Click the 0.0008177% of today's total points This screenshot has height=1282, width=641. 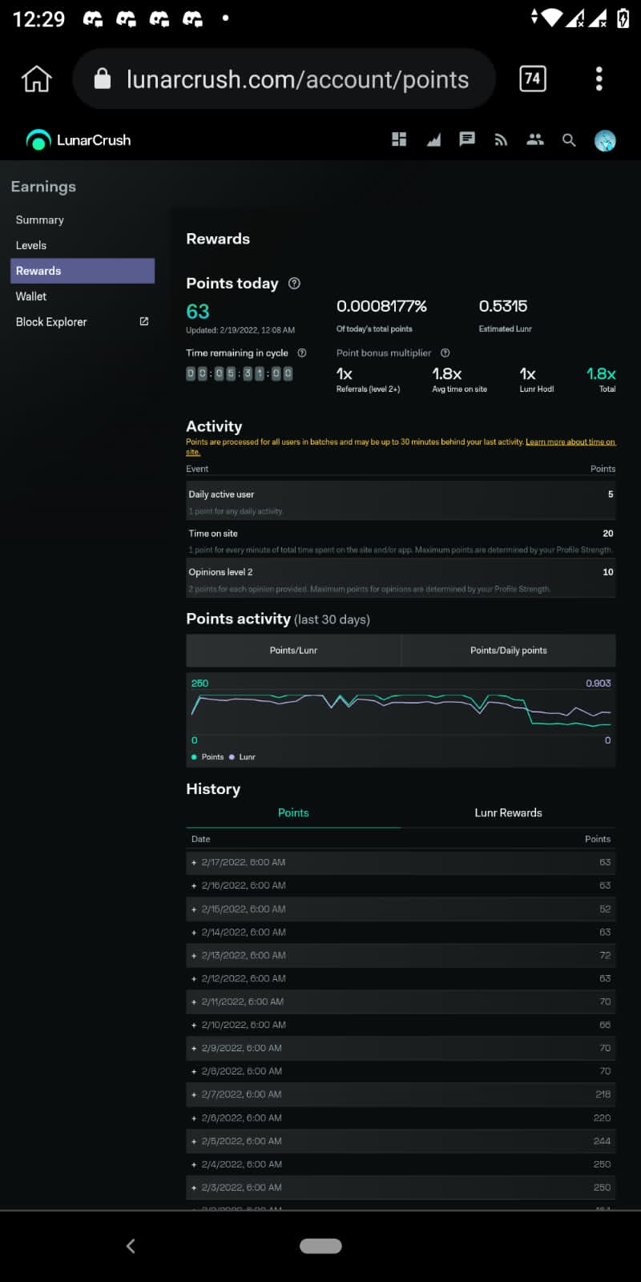click(x=381, y=306)
